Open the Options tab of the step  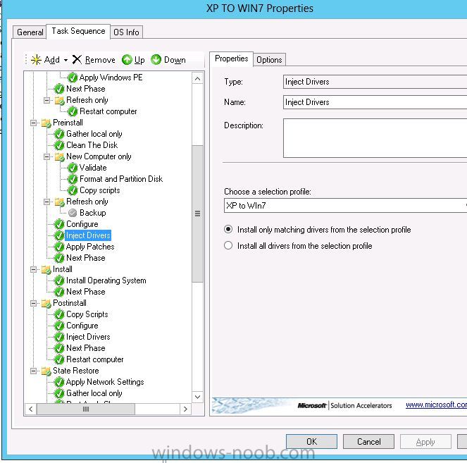(269, 60)
